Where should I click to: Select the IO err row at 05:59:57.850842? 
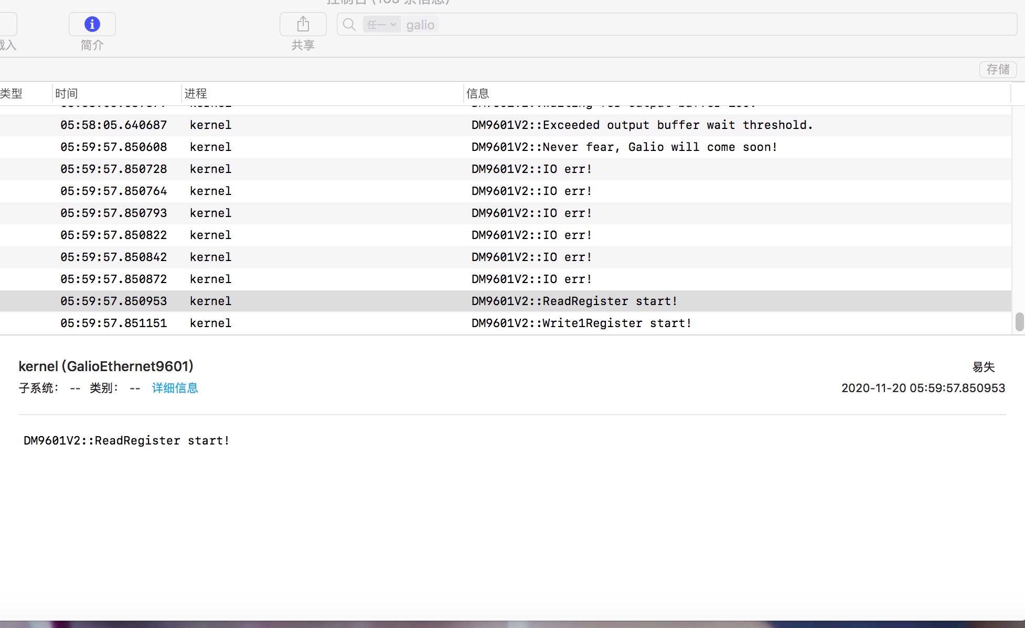pyautogui.click(x=506, y=257)
